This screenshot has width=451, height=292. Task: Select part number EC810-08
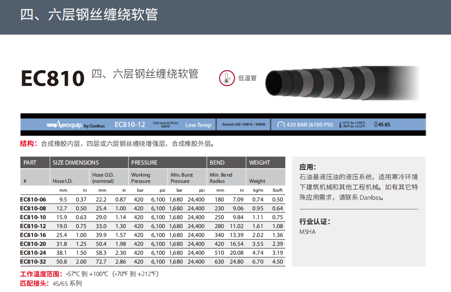pyautogui.click(x=33, y=208)
